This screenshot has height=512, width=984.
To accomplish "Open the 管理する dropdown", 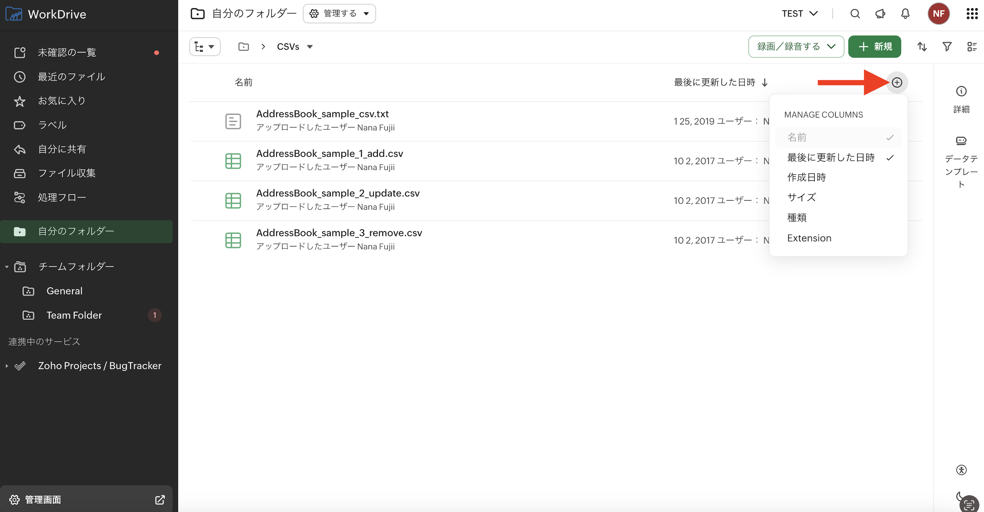I will 339,14.
